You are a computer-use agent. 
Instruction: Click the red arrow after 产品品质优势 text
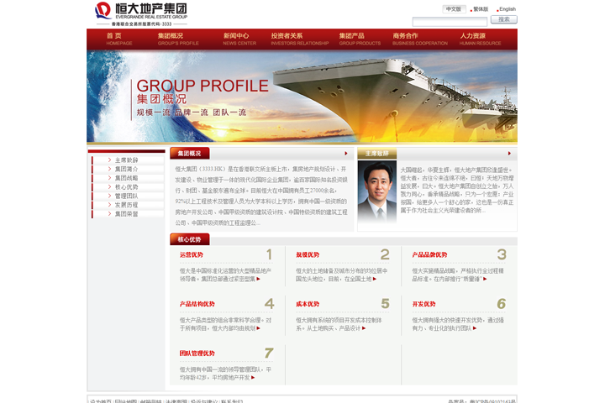coord(485,280)
